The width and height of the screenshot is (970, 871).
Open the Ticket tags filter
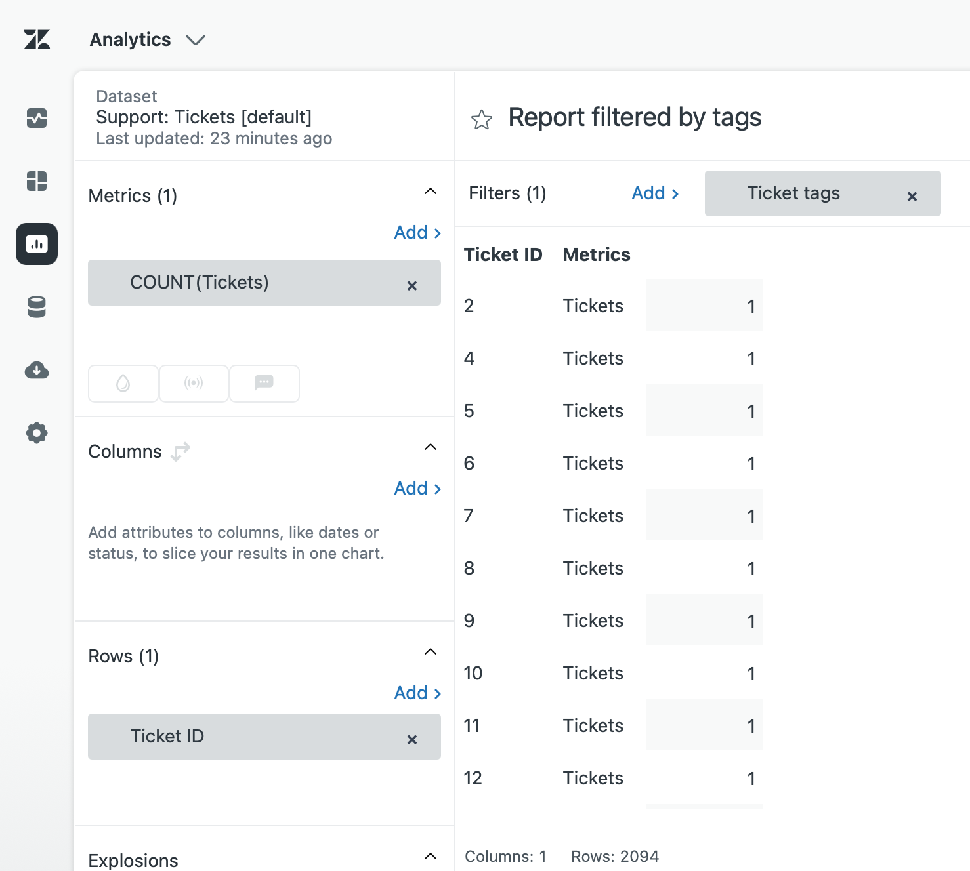coord(793,193)
